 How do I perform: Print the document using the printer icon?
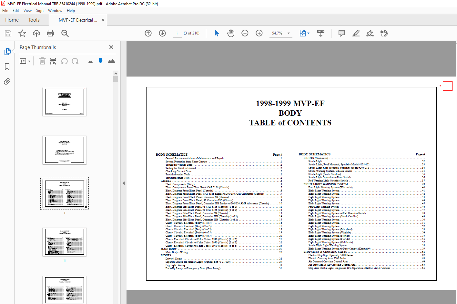pos(50,33)
